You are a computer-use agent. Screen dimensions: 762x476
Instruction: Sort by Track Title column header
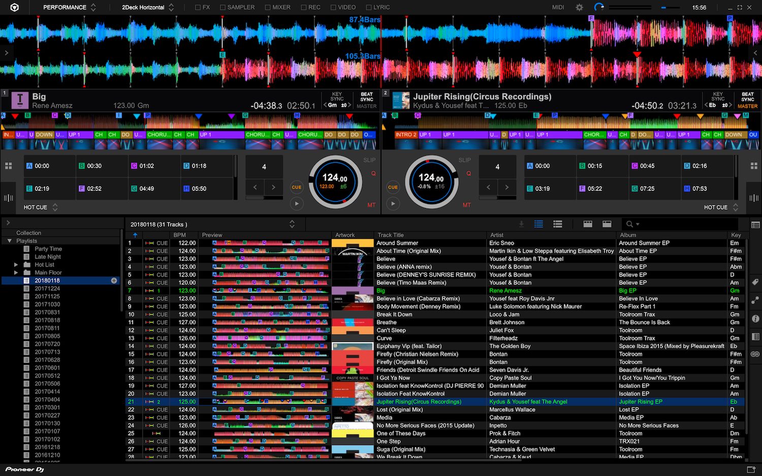tap(390, 235)
